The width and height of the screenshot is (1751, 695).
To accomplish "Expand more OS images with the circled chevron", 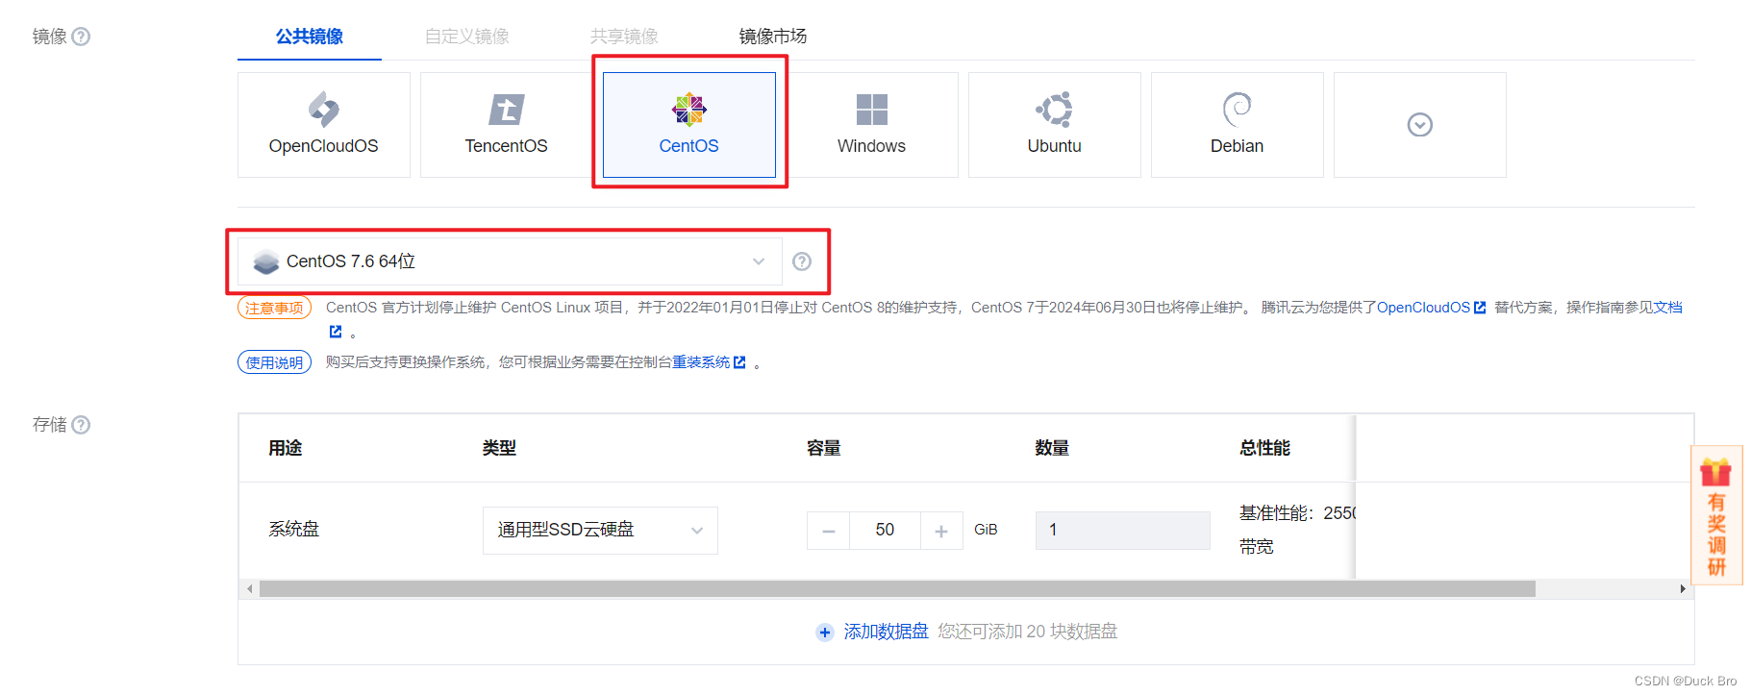I will [1420, 125].
